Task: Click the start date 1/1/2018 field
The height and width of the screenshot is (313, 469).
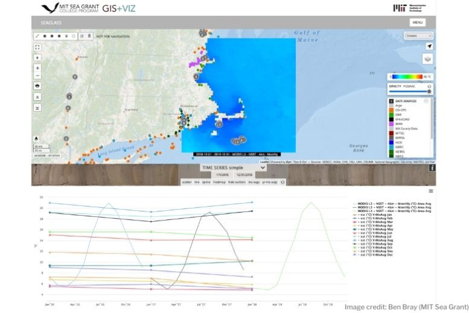Action: coord(222,175)
